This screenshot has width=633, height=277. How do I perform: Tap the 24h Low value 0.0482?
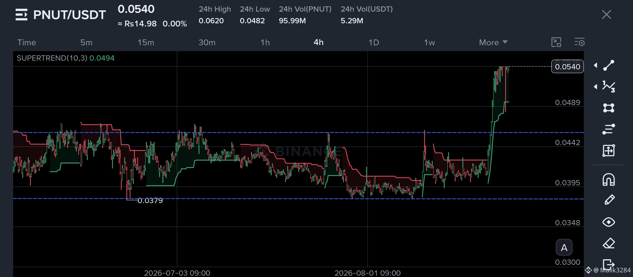(x=252, y=21)
